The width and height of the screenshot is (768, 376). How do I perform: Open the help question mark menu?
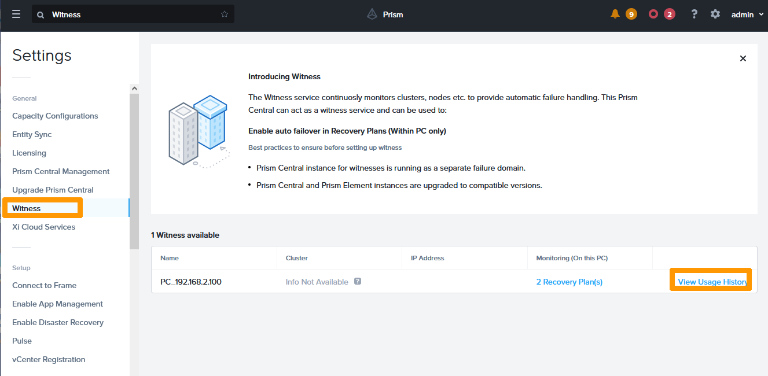(x=694, y=14)
